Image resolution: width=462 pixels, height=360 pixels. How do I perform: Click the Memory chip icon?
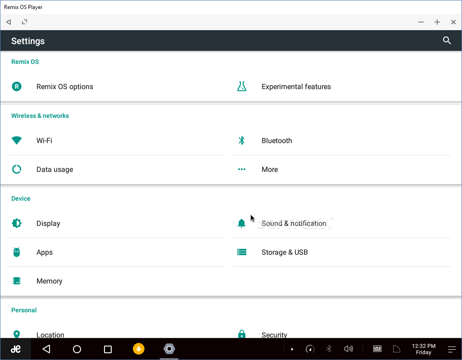click(x=17, y=281)
